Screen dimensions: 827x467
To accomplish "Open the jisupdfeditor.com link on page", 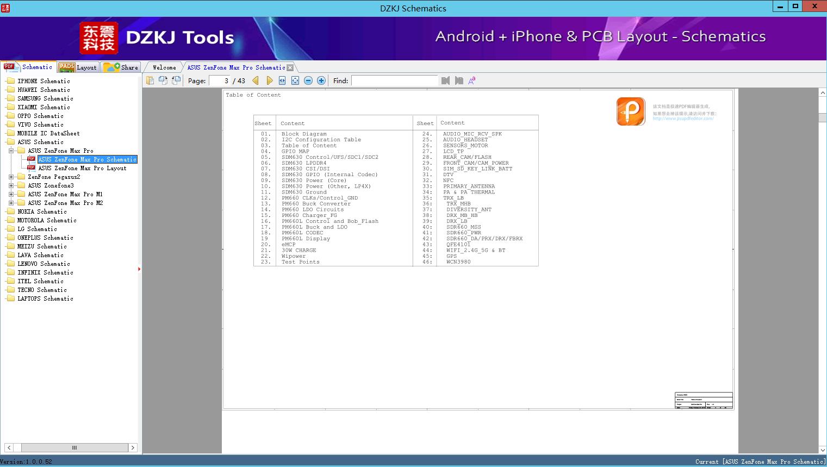I will click(x=683, y=119).
